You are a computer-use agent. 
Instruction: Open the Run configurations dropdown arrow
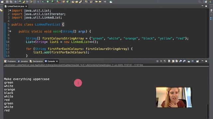point(50,2)
